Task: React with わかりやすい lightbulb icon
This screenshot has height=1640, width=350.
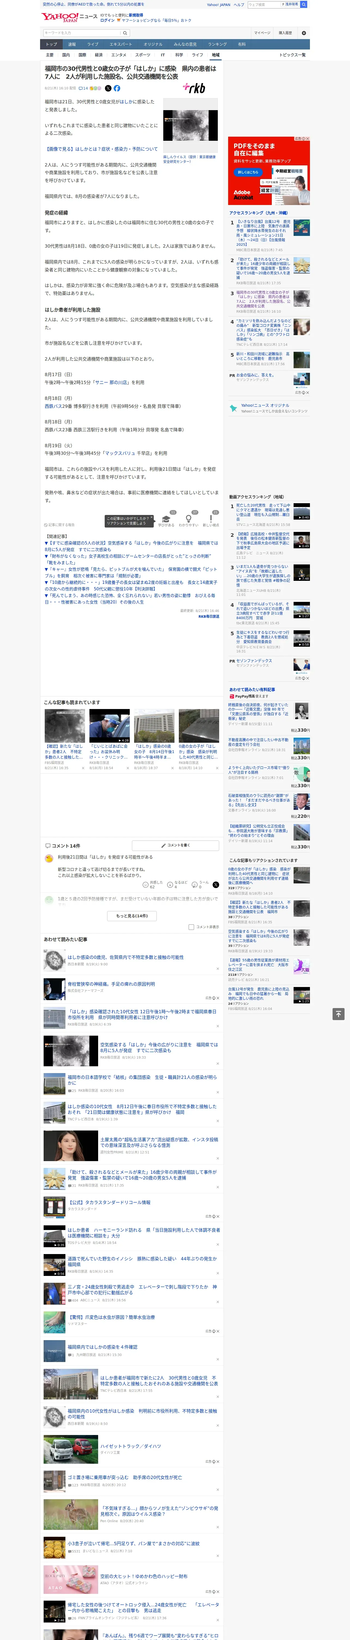Action: point(189,519)
